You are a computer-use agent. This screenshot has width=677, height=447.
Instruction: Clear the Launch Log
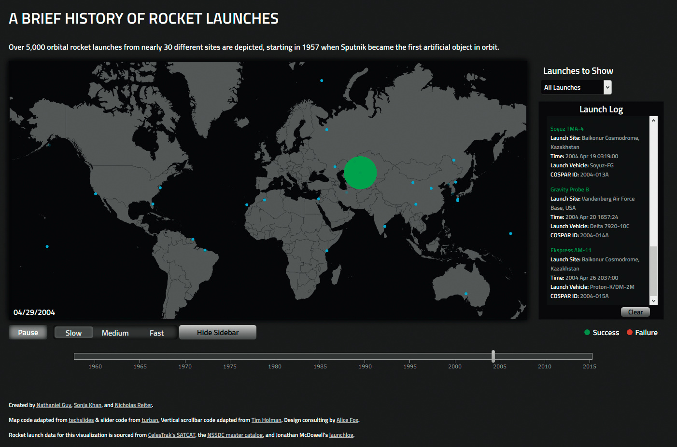click(635, 312)
